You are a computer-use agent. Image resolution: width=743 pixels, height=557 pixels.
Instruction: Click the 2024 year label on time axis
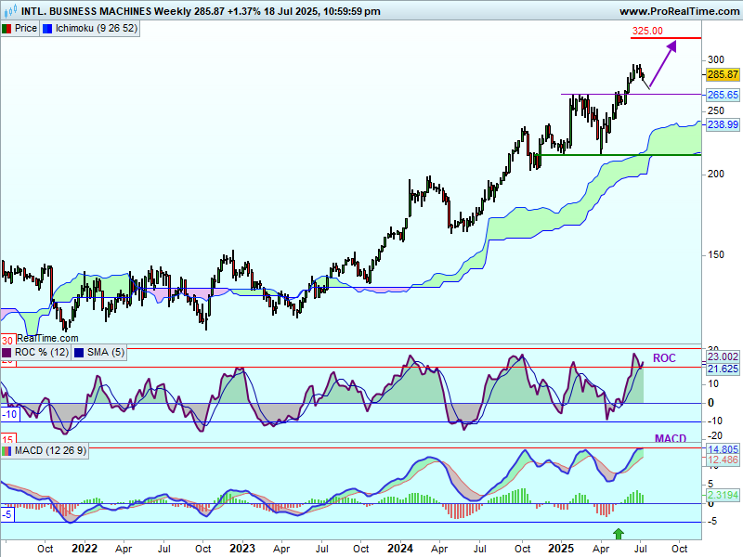(x=400, y=549)
